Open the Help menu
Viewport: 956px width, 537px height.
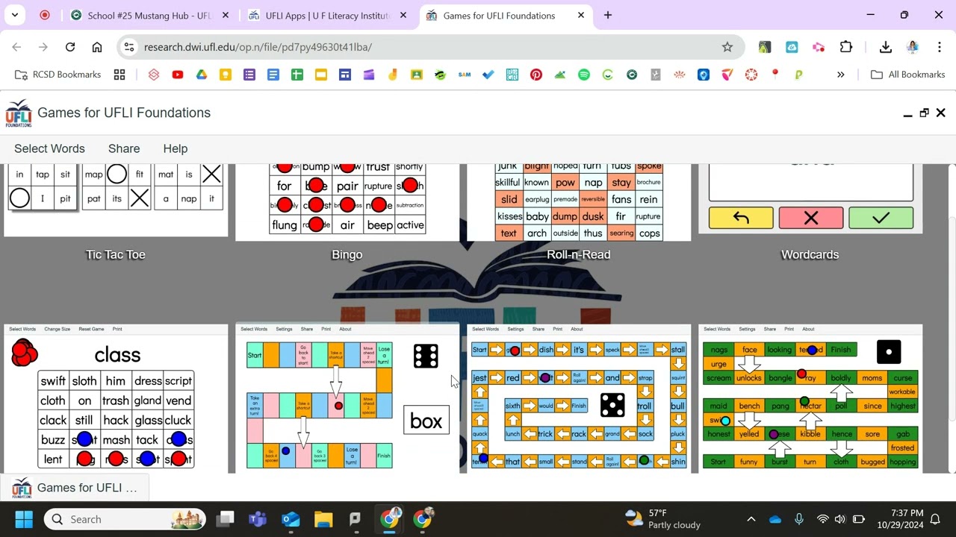[176, 148]
